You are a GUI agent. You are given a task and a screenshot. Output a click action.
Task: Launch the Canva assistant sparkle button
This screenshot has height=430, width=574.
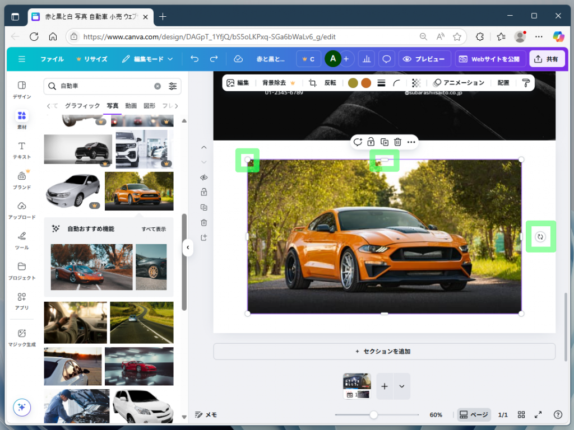(21, 408)
